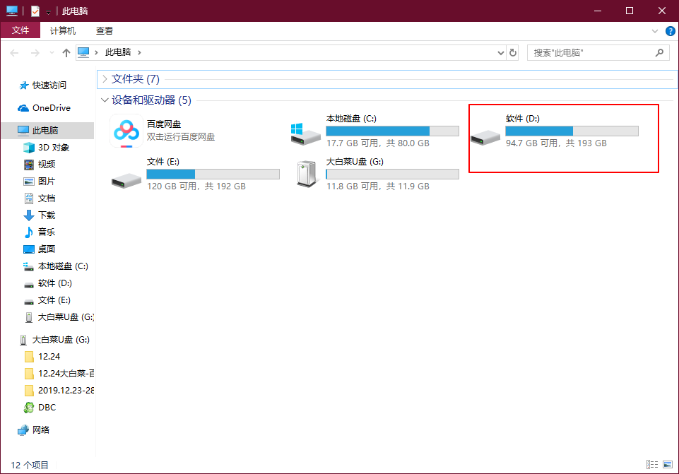This screenshot has height=474, width=679.
Task: Select 此电脑 in navigation pane
Action: pos(47,130)
